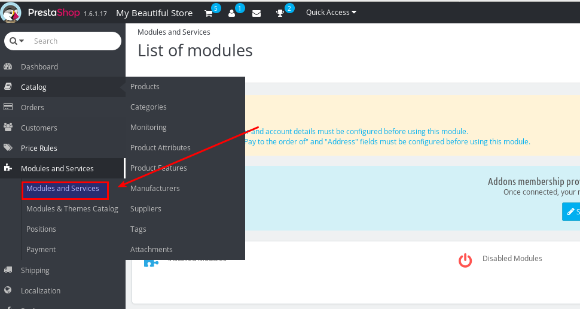
Task: Choose Suppliers in the Catalog flyout
Action: [x=146, y=208]
